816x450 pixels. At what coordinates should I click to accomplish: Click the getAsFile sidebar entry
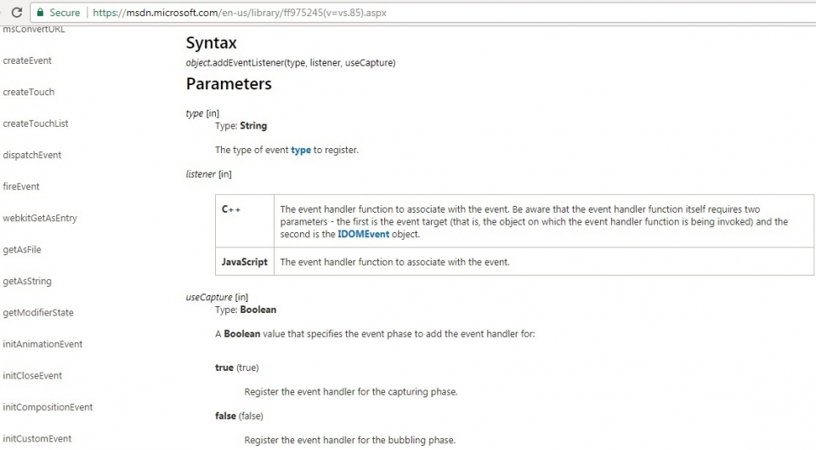[22, 249]
